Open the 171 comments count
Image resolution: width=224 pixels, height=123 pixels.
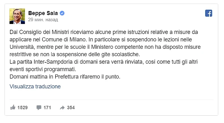pos(47,108)
